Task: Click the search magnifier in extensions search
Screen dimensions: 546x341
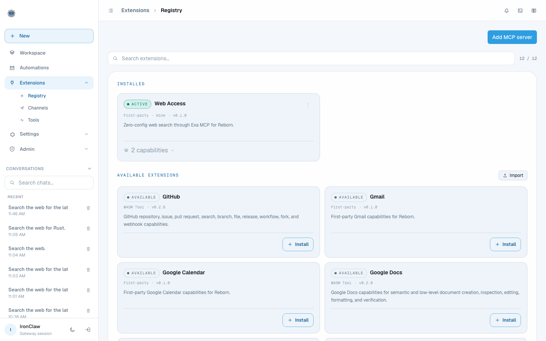Action: (x=115, y=58)
